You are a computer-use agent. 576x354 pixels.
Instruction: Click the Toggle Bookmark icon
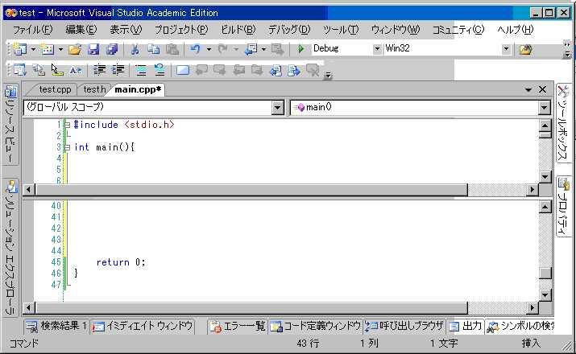coord(182,70)
